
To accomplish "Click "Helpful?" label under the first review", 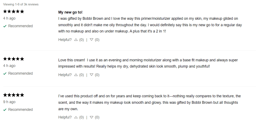I will coord(65,39).
